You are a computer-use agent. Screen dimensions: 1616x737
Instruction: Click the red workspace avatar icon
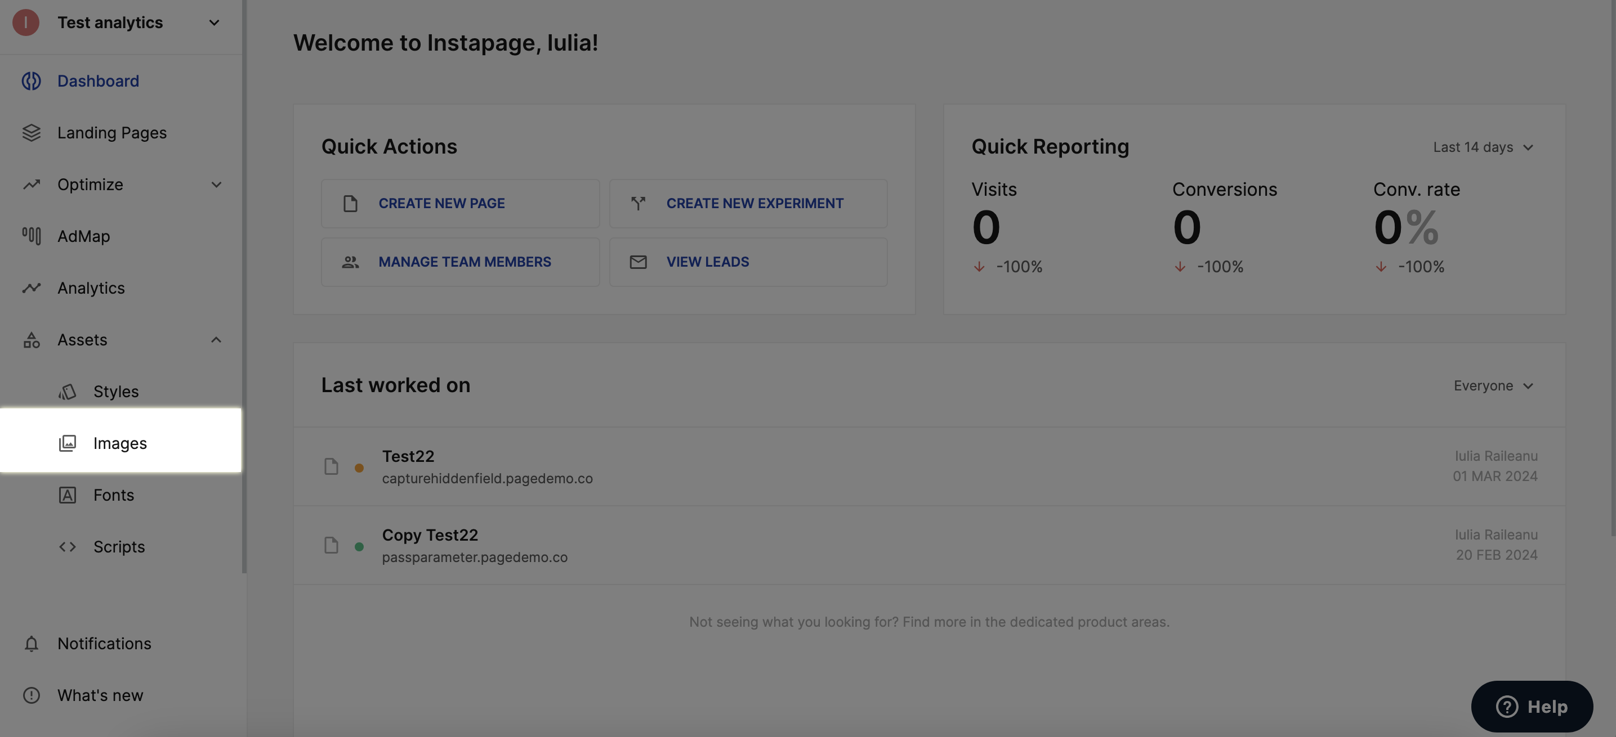[26, 23]
